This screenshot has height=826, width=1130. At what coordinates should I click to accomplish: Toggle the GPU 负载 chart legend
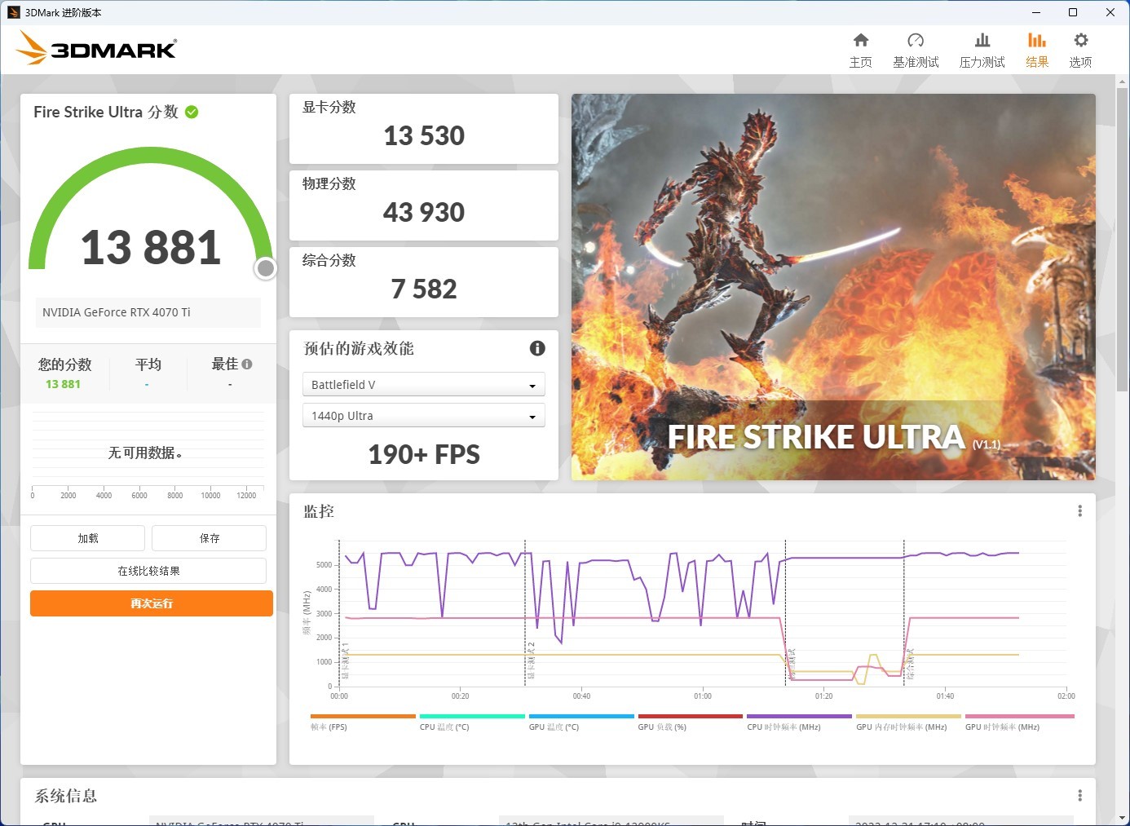pos(662,726)
